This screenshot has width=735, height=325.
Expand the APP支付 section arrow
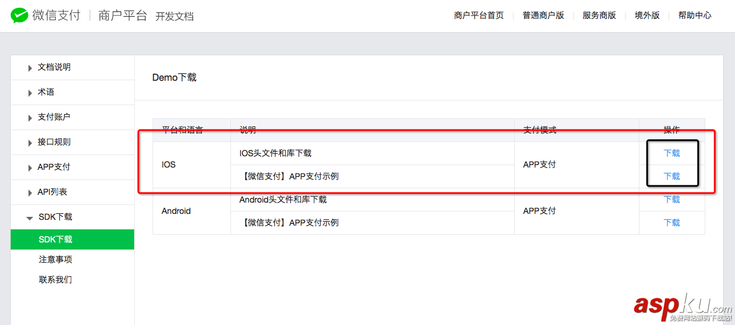click(x=30, y=168)
